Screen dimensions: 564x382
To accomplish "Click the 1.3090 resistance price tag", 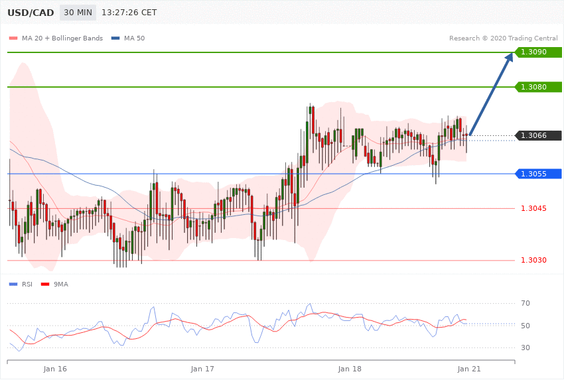I will [x=538, y=52].
